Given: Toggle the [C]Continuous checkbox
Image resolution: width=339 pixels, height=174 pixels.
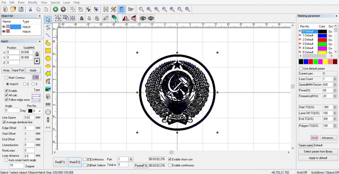Looking at the screenshot, I should pos(85,159).
